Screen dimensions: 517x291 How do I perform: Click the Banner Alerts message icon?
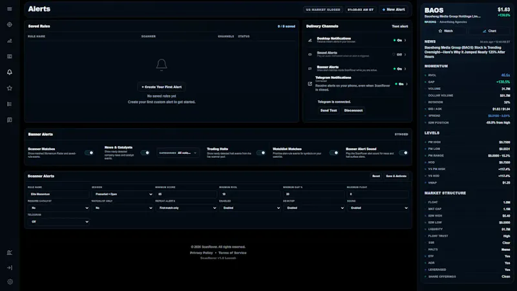(x=310, y=69)
